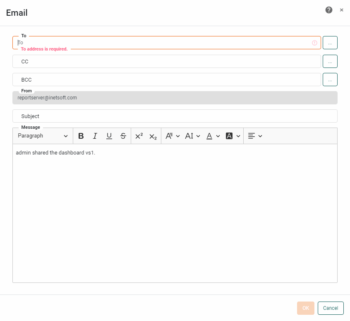Click the Cancel button
The image size is (350, 321).
[x=330, y=308]
